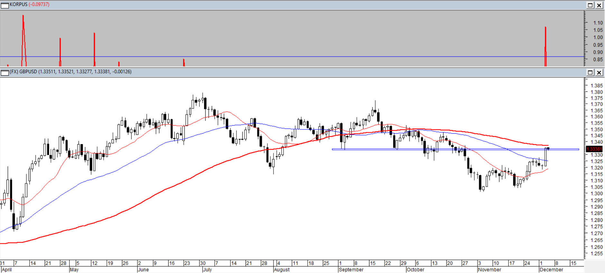Select the blue threshold line in KORPUS panel
The image size is (605, 273).
290,57
